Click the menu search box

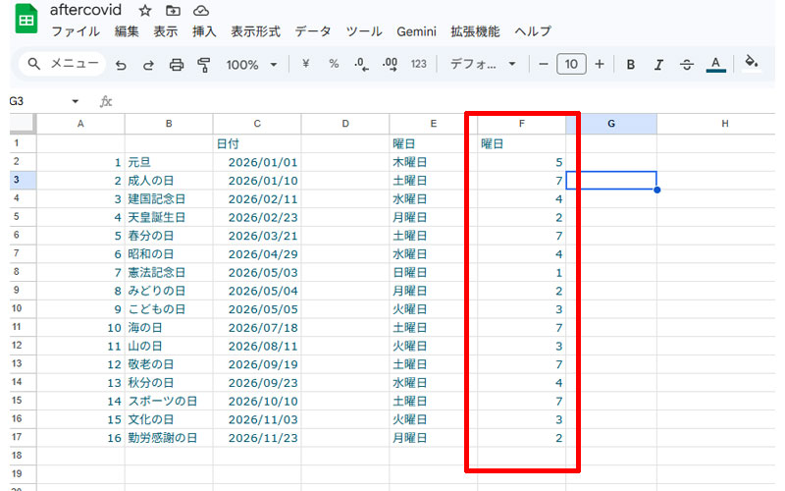point(62,64)
